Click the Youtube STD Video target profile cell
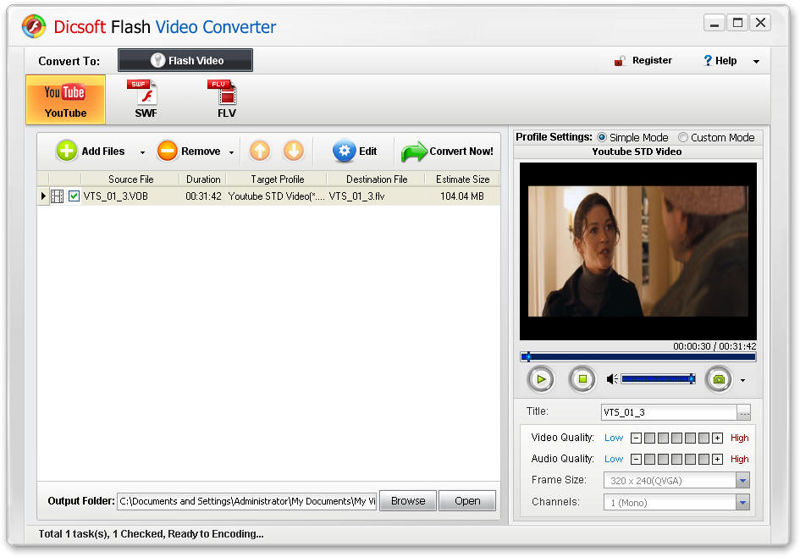 pyautogui.click(x=276, y=196)
